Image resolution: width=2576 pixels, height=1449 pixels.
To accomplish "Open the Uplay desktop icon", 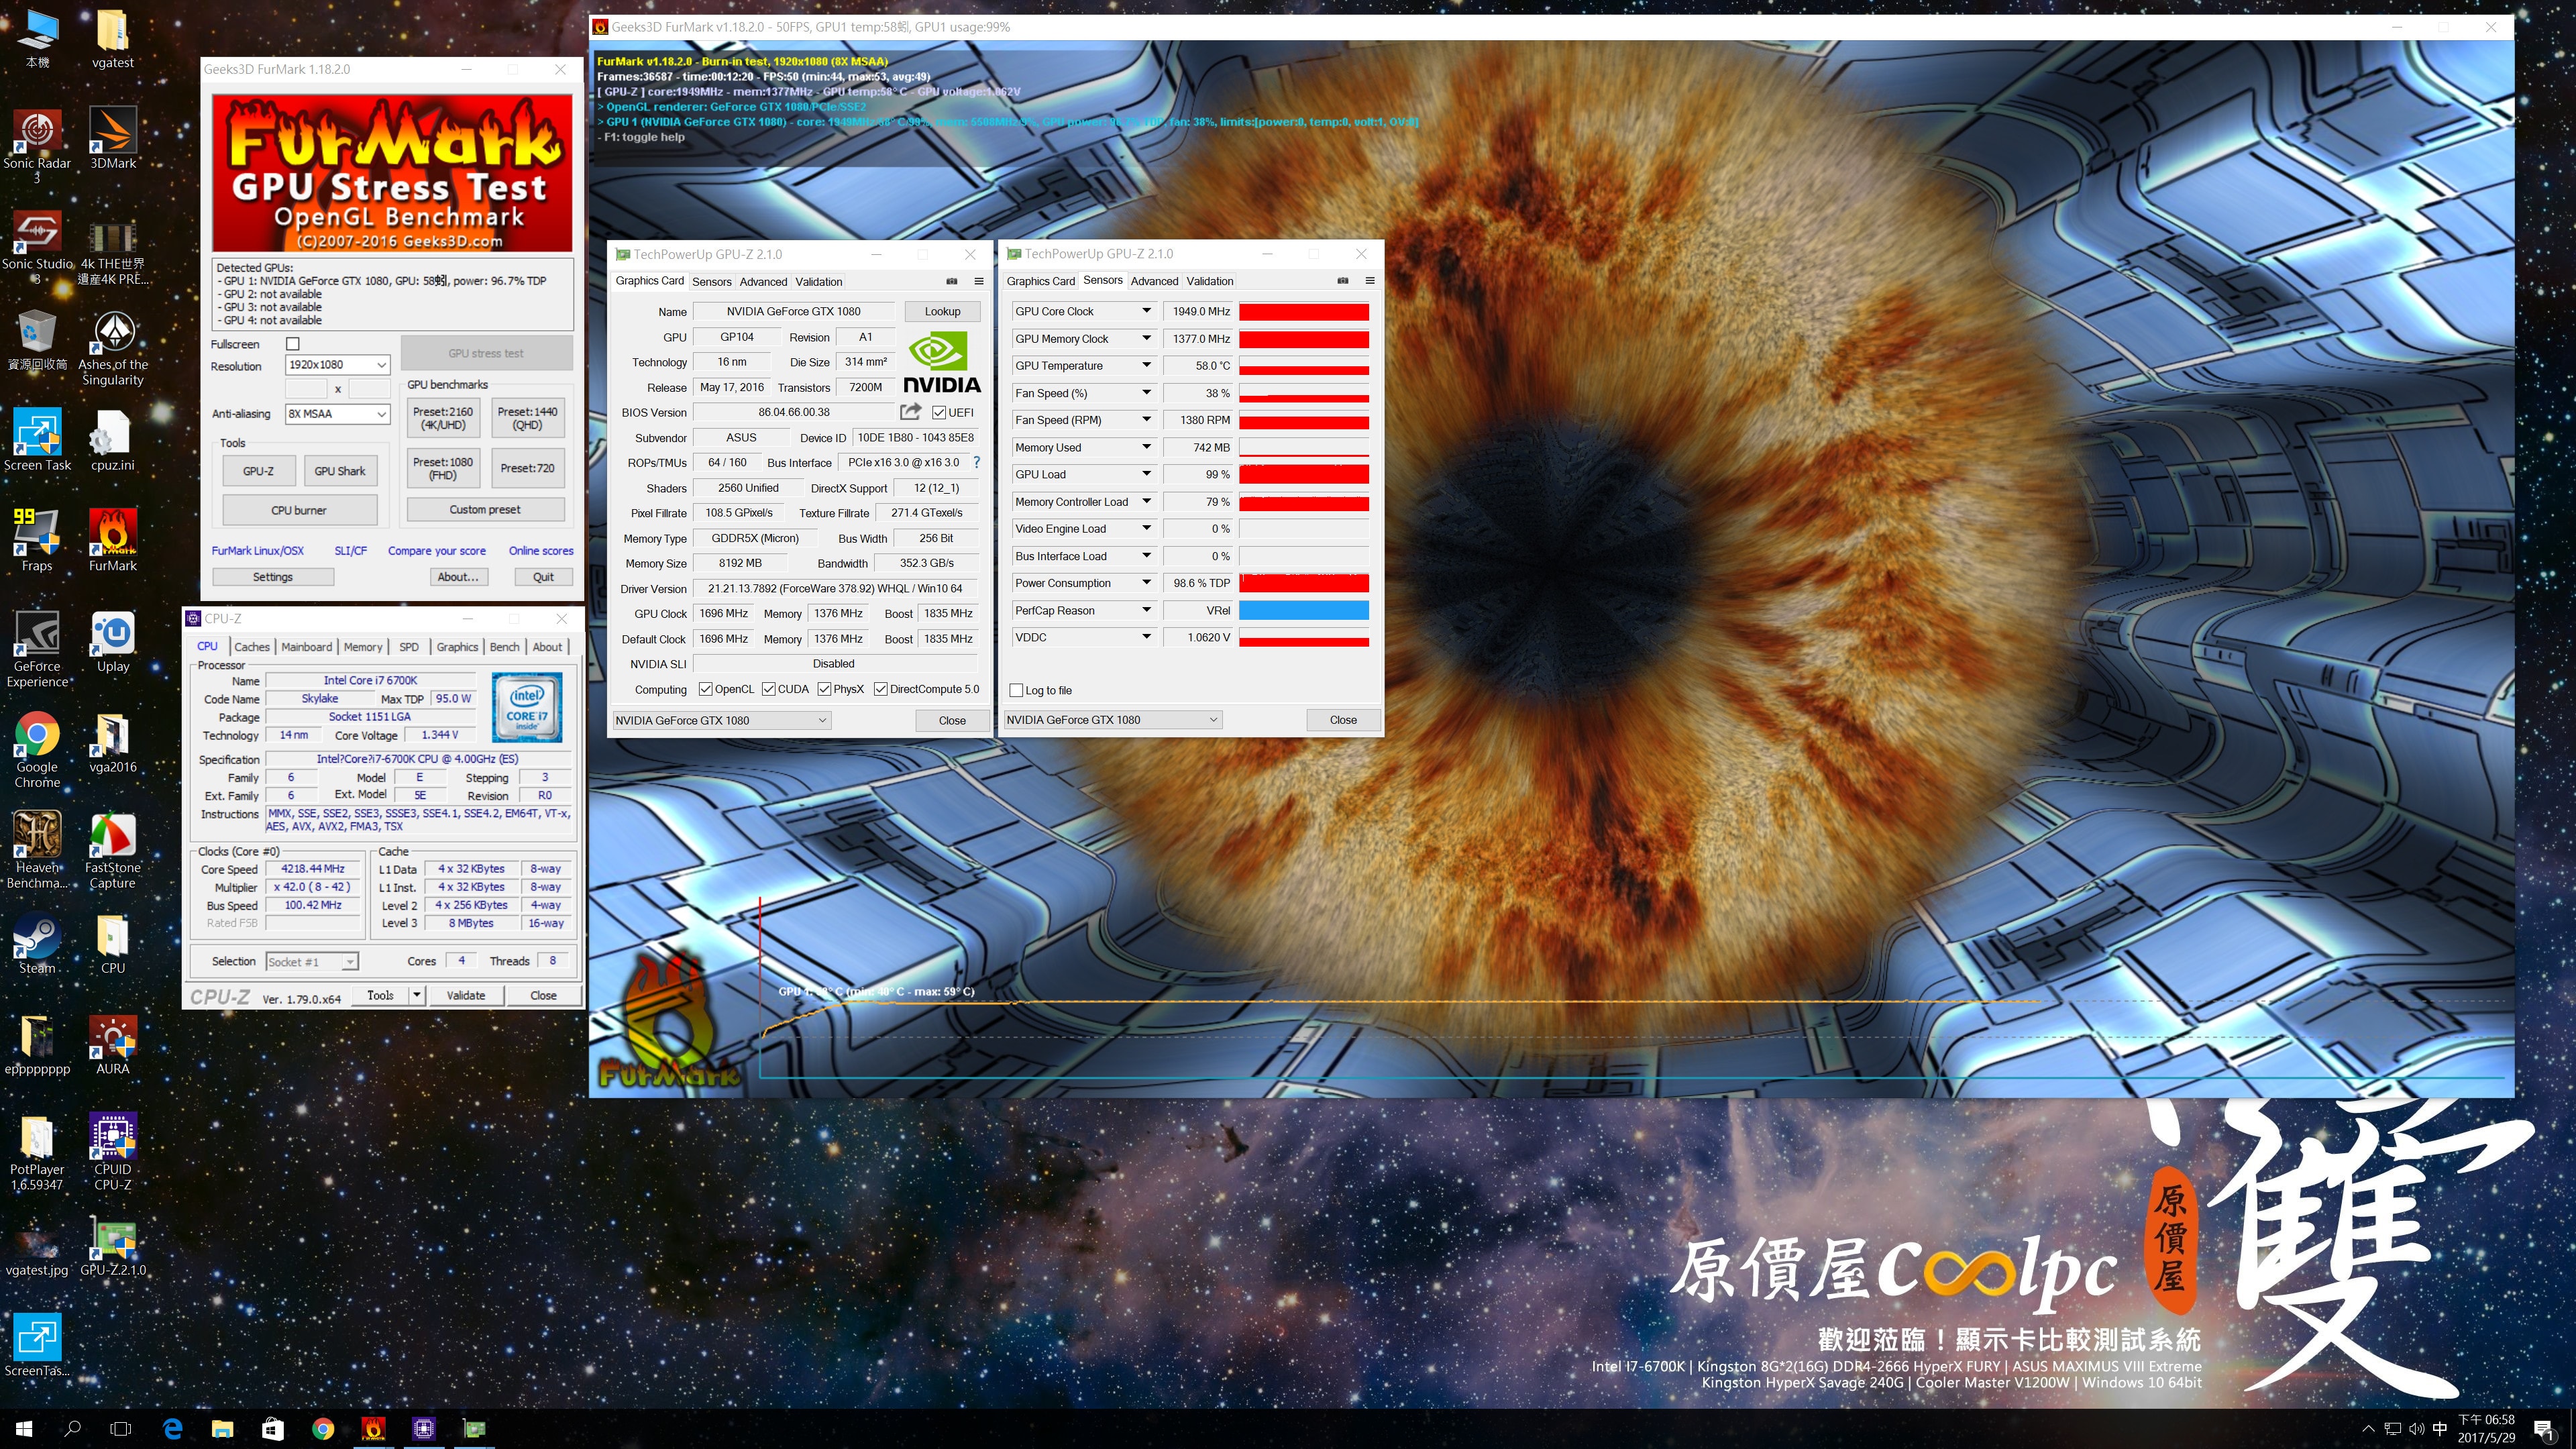I will point(113,642).
